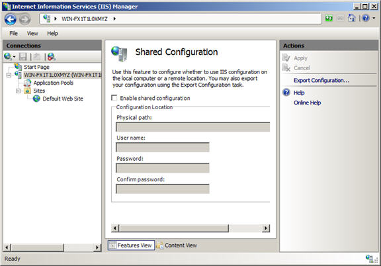Open the File menu
This screenshot has width=381, height=266.
pyautogui.click(x=13, y=33)
